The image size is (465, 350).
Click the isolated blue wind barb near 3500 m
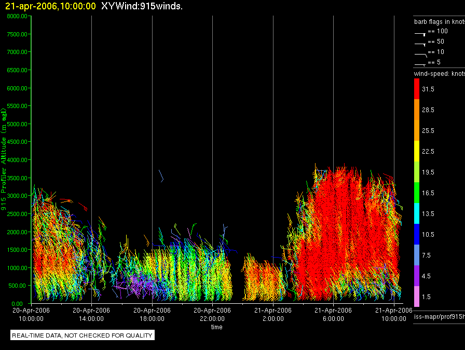[161, 176]
